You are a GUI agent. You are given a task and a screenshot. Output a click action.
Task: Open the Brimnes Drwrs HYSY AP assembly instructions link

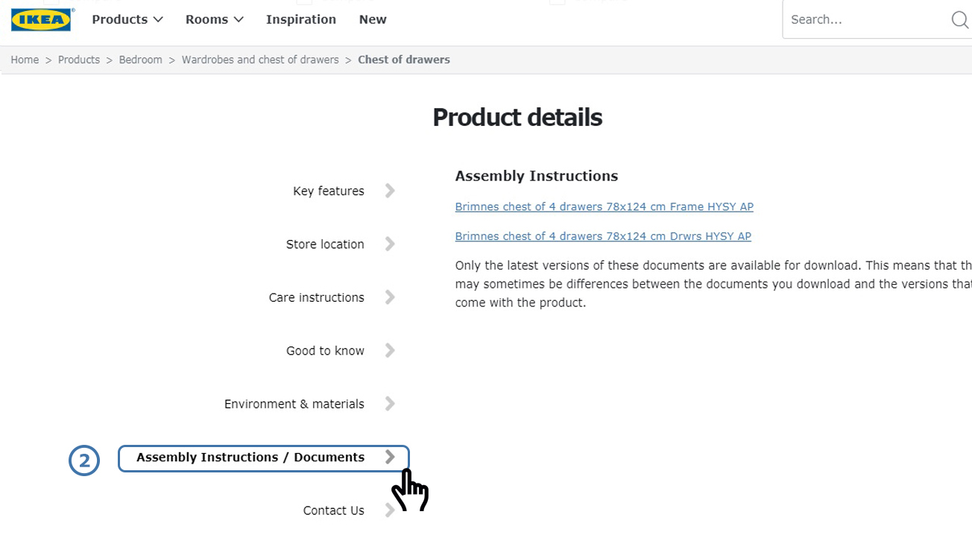click(x=603, y=235)
